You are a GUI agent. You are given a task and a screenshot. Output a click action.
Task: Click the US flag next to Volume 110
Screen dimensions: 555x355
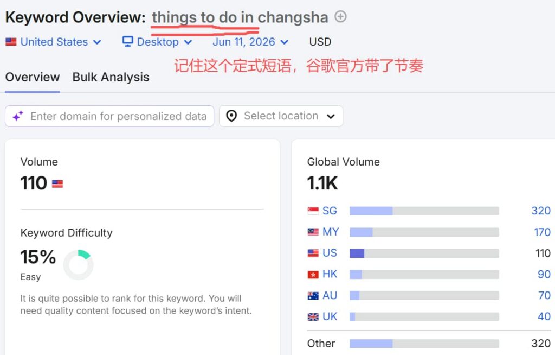click(57, 183)
